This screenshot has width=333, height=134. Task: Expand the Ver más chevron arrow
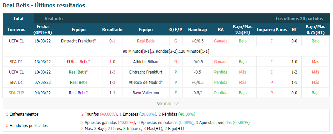(x=176, y=104)
